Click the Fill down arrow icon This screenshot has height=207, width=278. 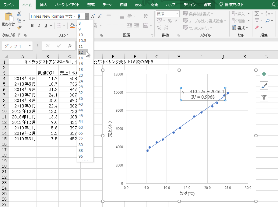click(257, 21)
